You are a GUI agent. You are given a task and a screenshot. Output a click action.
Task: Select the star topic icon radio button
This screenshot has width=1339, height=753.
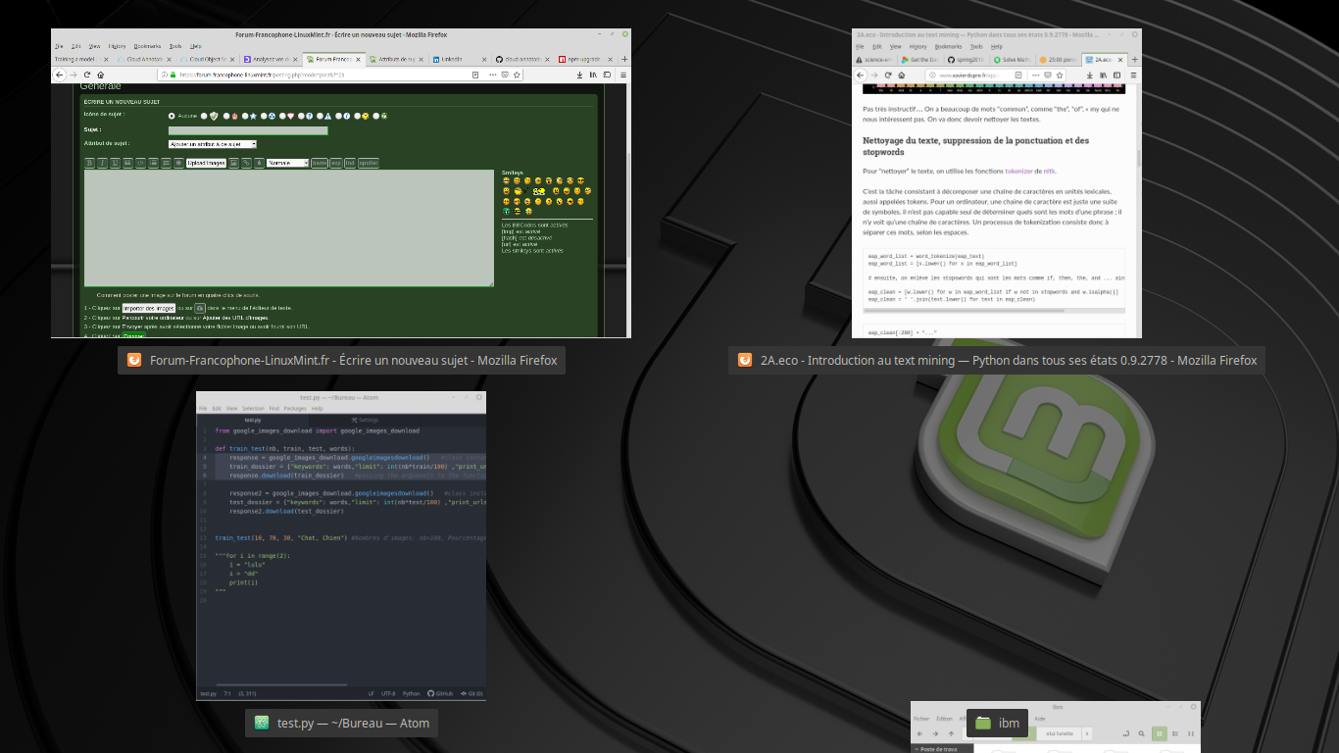point(246,116)
